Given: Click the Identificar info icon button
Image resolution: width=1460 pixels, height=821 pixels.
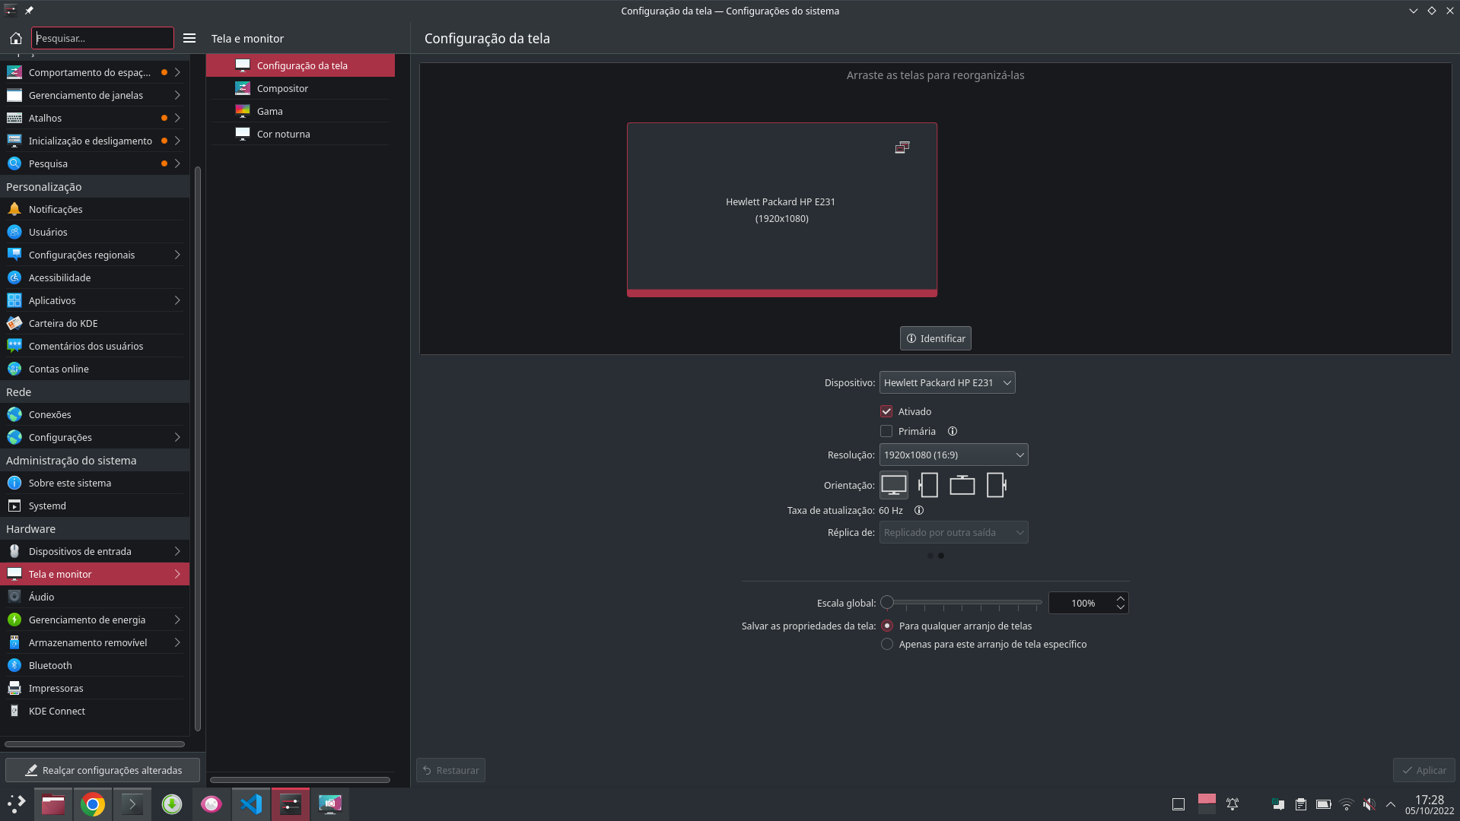Looking at the screenshot, I should [935, 338].
